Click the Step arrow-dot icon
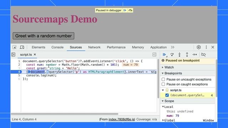 tap(195, 54)
